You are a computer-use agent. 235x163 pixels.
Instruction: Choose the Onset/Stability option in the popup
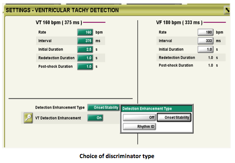[x=174, y=117]
